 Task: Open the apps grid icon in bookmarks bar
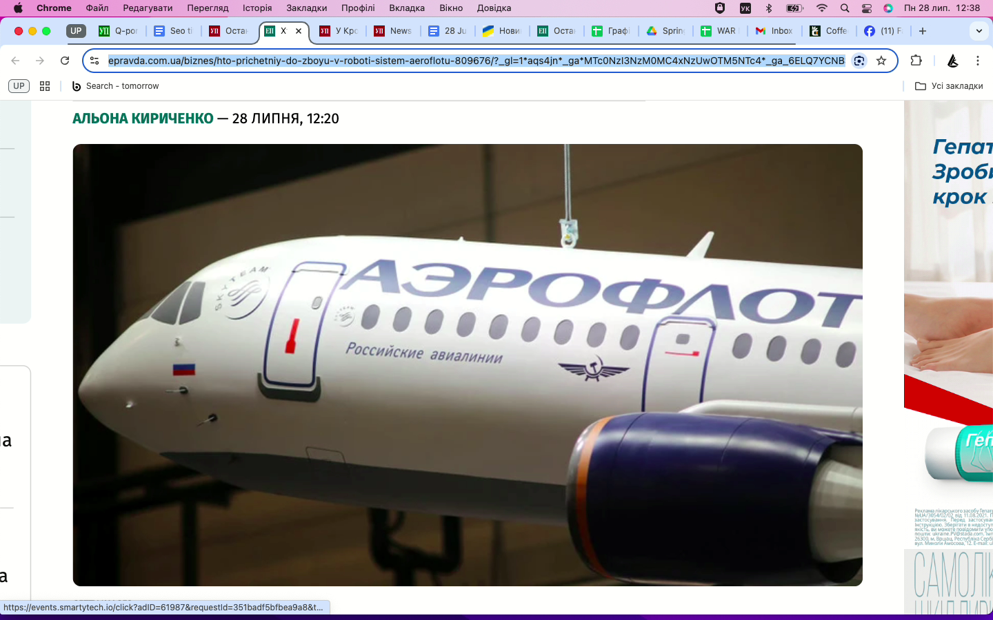tap(45, 86)
